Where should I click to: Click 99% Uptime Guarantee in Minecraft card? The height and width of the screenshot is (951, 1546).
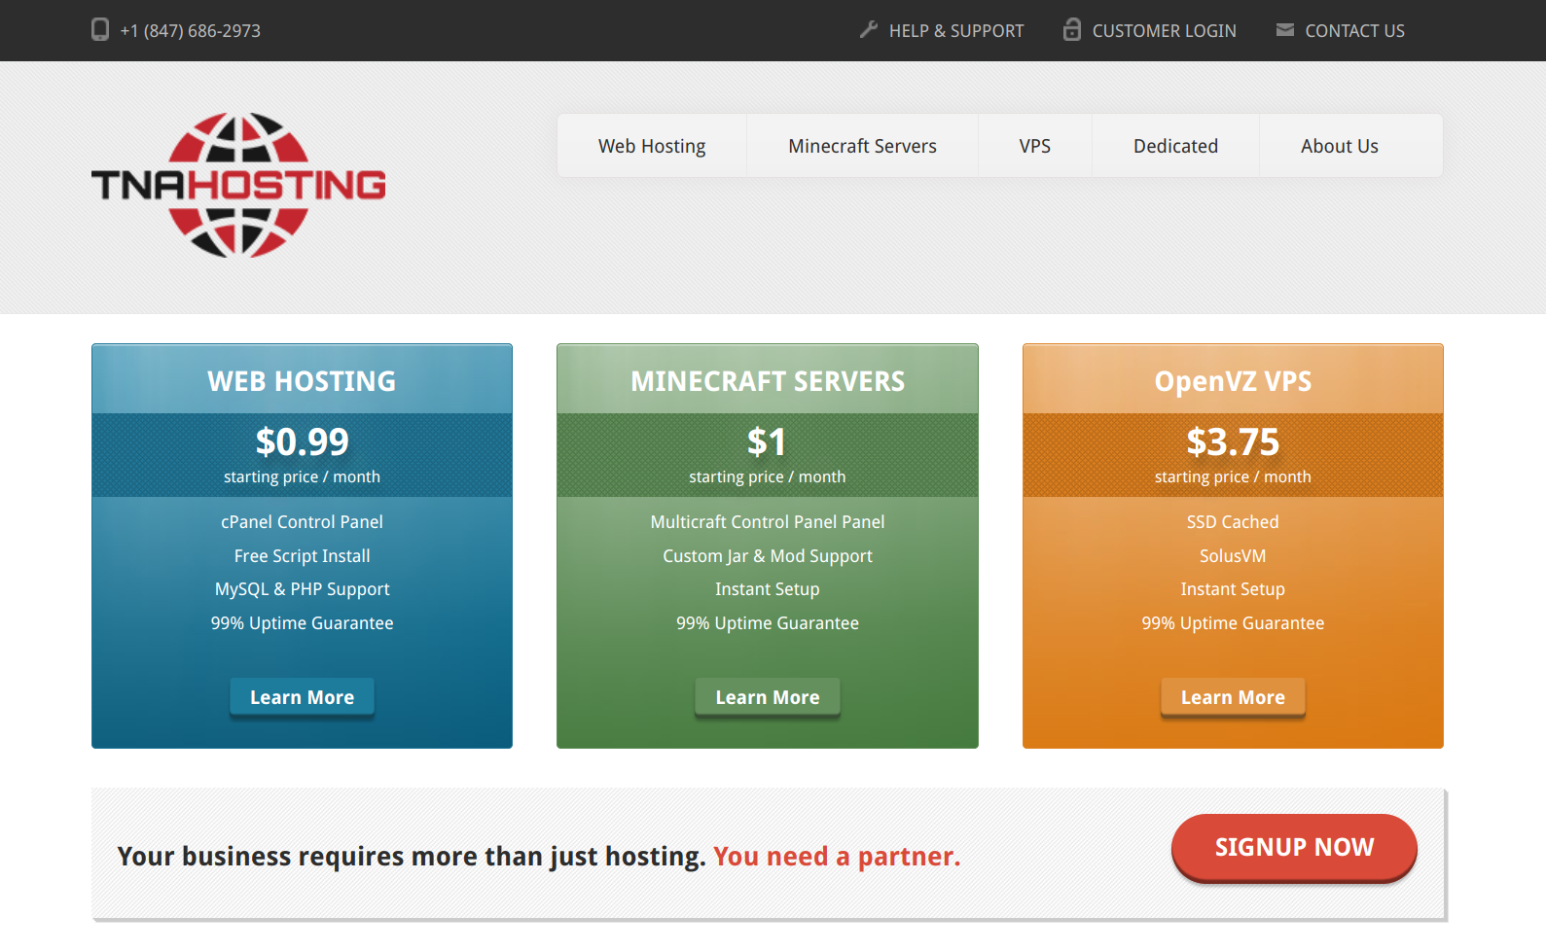click(768, 623)
